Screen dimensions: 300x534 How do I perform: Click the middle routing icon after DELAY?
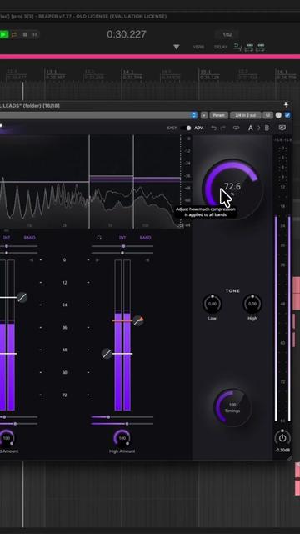(249, 48)
